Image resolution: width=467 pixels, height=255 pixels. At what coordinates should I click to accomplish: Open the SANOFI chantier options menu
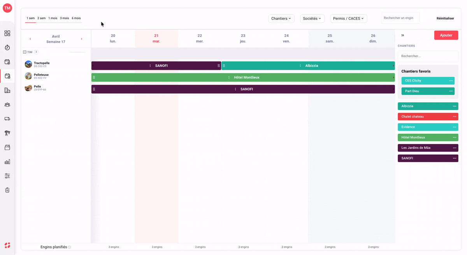[455, 158]
